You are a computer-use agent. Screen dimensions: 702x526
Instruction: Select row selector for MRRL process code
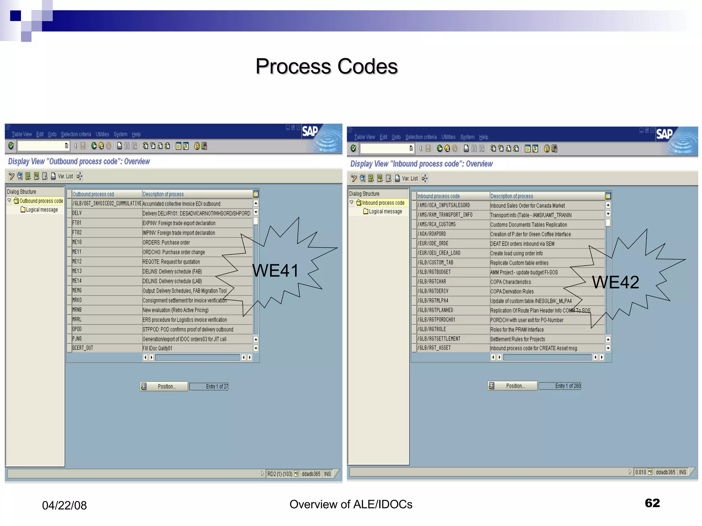[69, 320]
